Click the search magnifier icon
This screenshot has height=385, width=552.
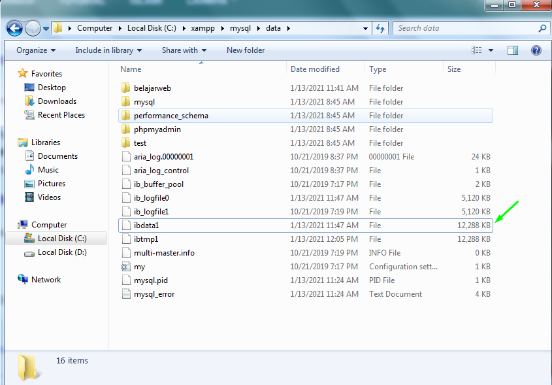[542, 28]
